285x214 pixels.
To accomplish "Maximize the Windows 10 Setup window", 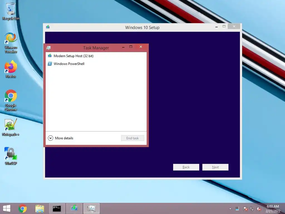I will [224, 26].
